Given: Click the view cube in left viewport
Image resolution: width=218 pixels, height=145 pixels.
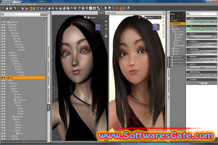Looking at the screenshot, I should click(99, 27).
